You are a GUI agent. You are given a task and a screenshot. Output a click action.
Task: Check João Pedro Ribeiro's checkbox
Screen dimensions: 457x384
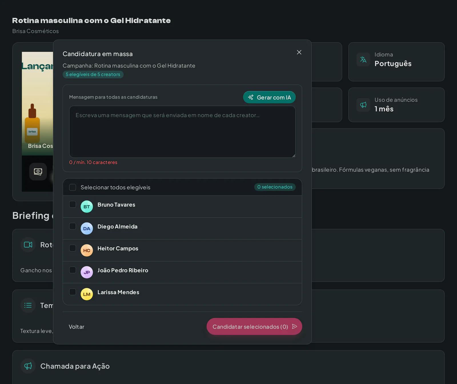(x=73, y=270)
